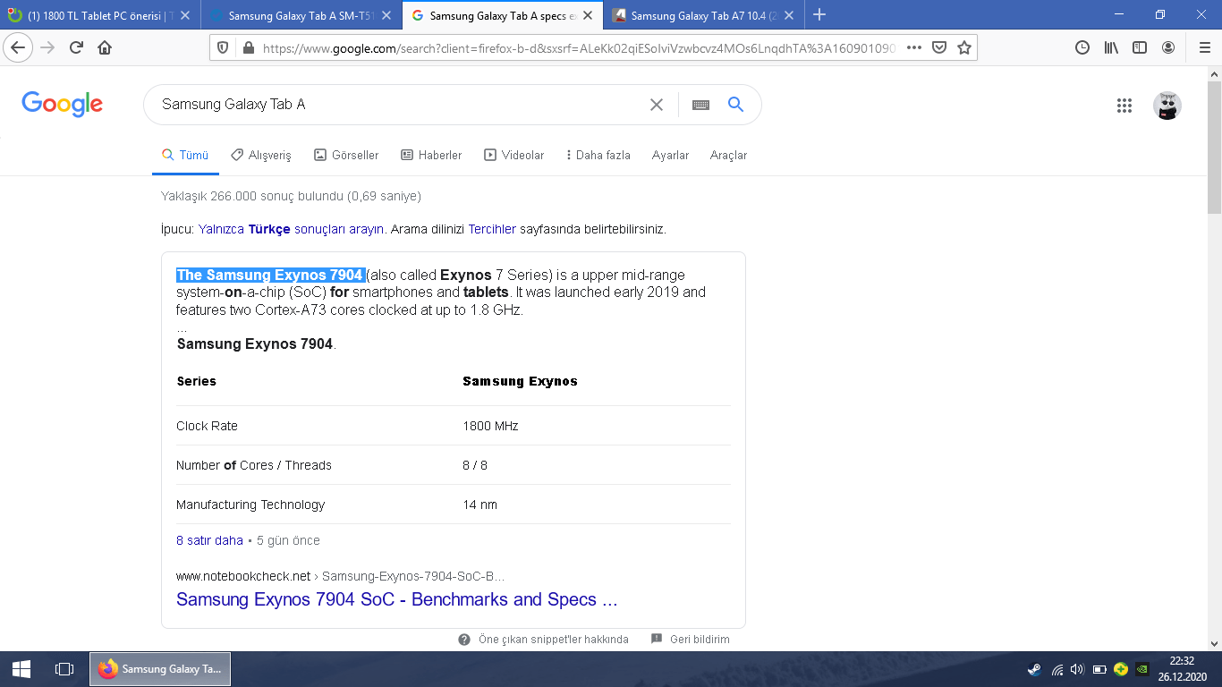Open the Firefox Library
1222x687 pixels.
pos(1111,47)
